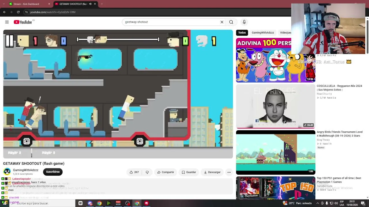Dislike the video with thumbs-down icon
The width and height of the screenshot is (369, 207).
(x=147, y=172)
